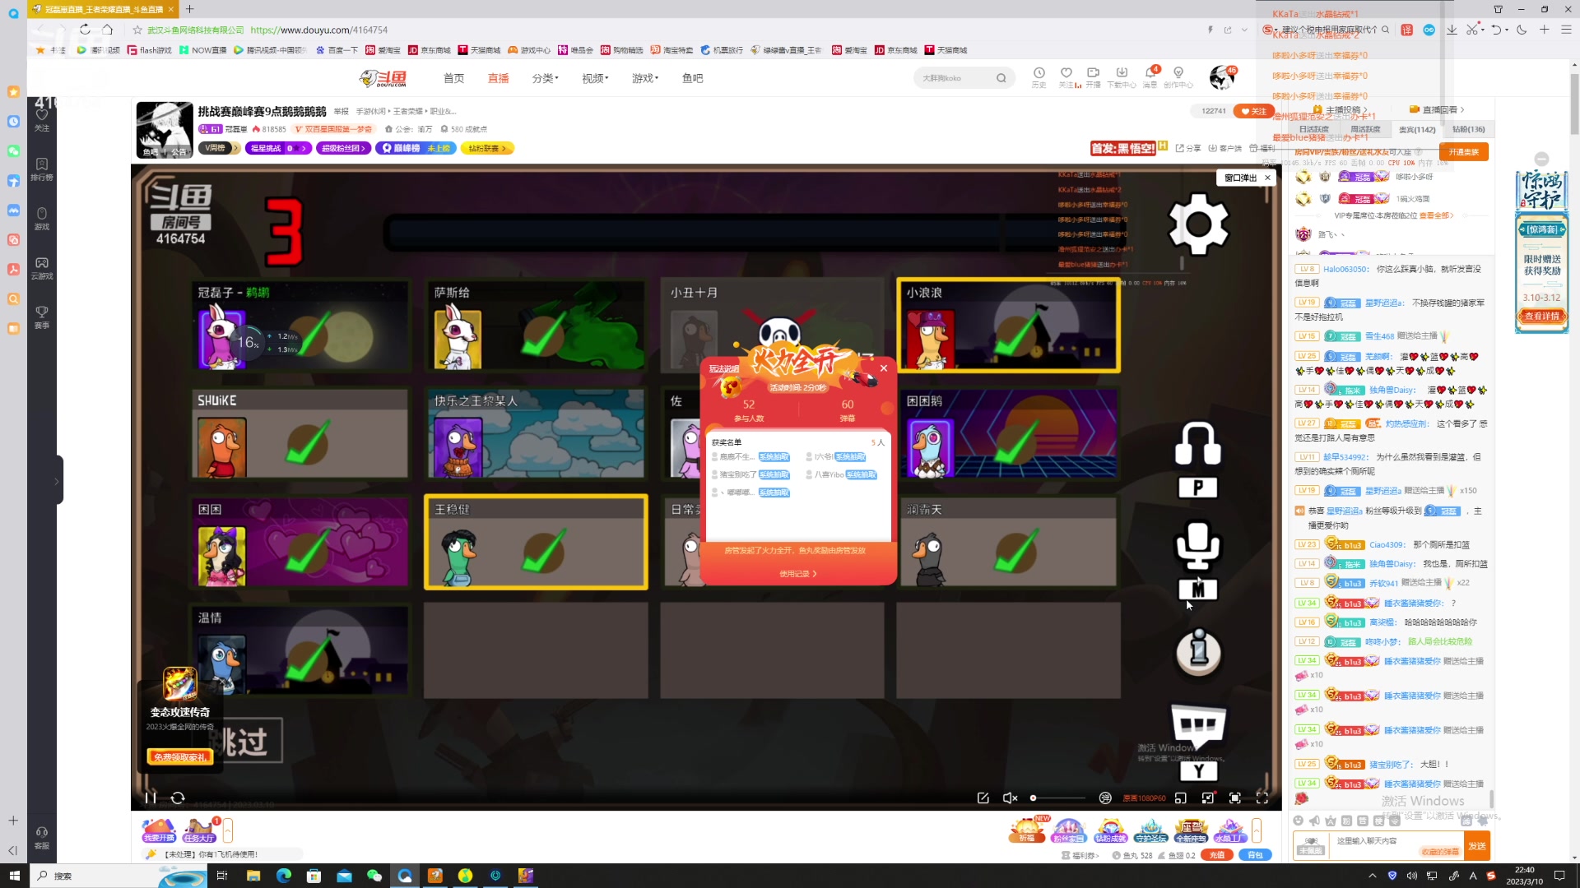This screenshot has height=888, width=1580.
Task: Open chat settings gear icon
Action: click(x=1482, y=821)
